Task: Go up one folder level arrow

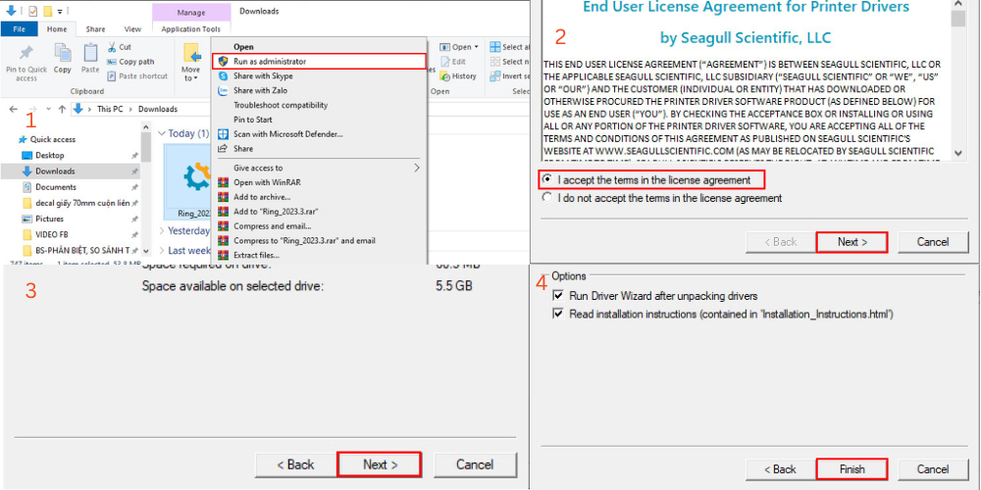Action: click(x=62, y=109)
